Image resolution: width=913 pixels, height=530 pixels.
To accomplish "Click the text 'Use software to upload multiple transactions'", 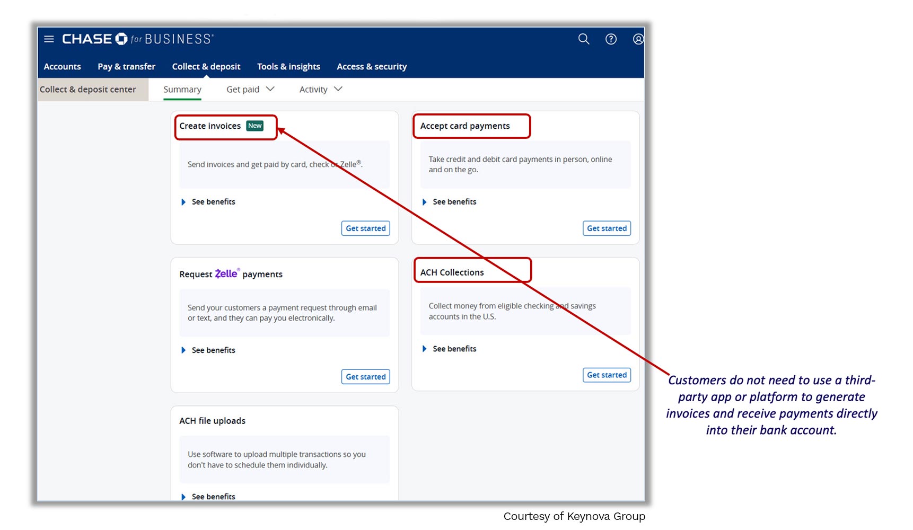I will coord(265,455).
